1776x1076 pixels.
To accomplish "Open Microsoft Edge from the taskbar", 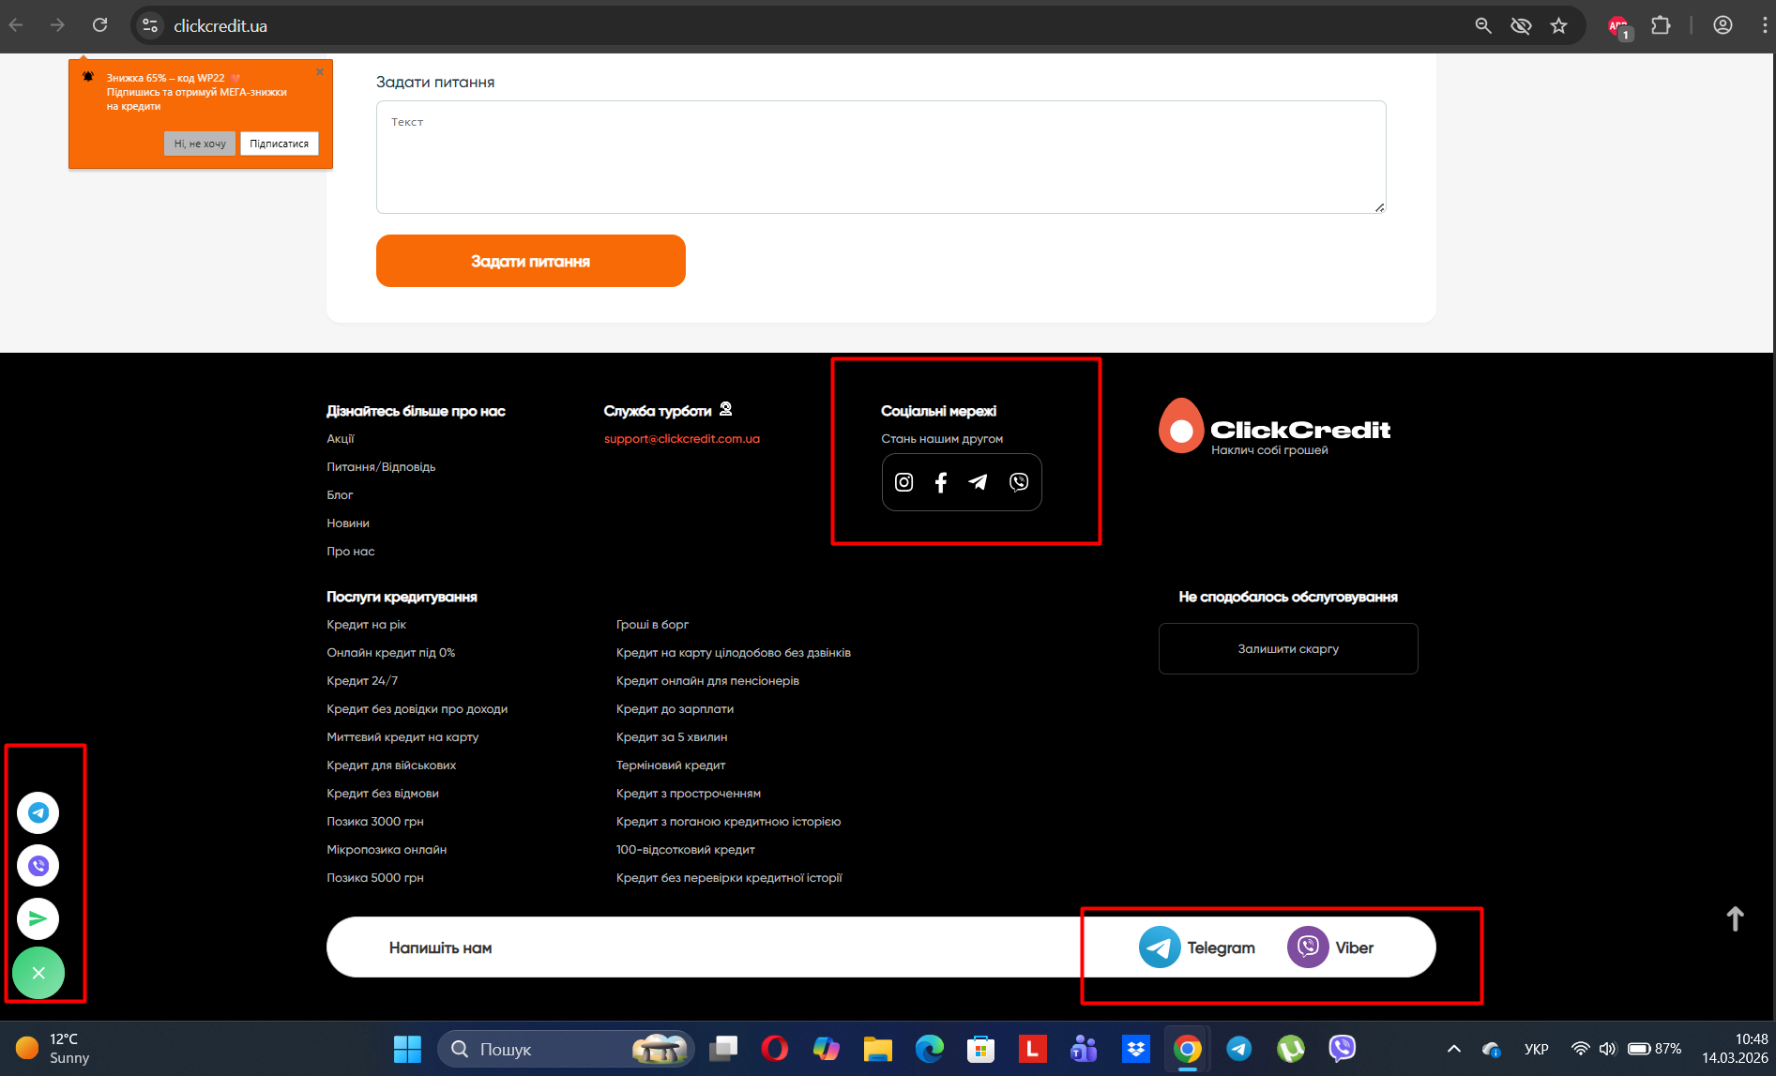I will tap(929, 1049).
